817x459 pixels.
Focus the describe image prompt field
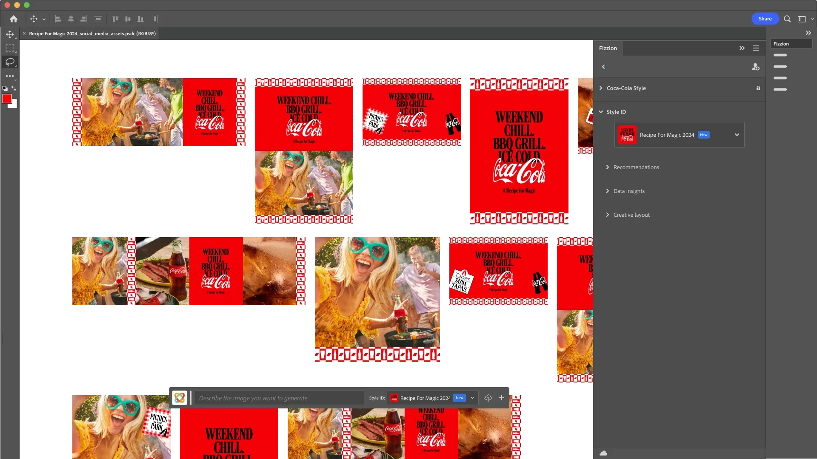coord(279,398)
